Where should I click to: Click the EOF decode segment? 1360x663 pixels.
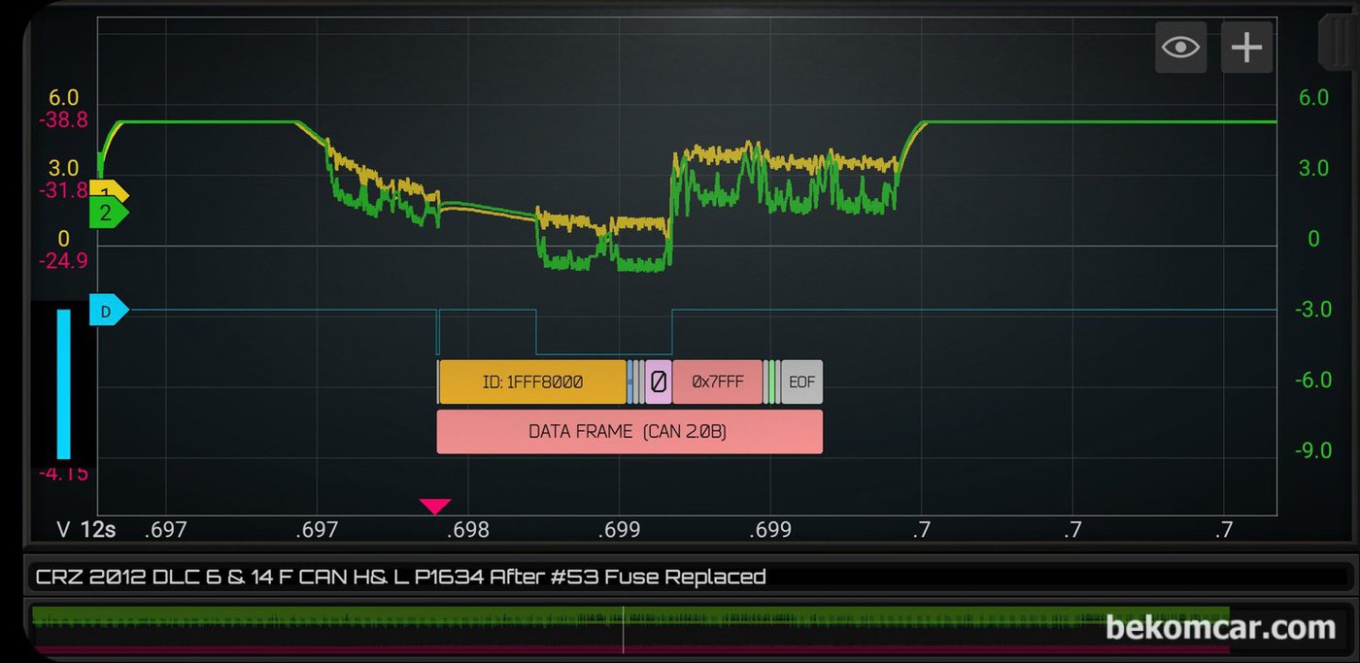[801, 382]
